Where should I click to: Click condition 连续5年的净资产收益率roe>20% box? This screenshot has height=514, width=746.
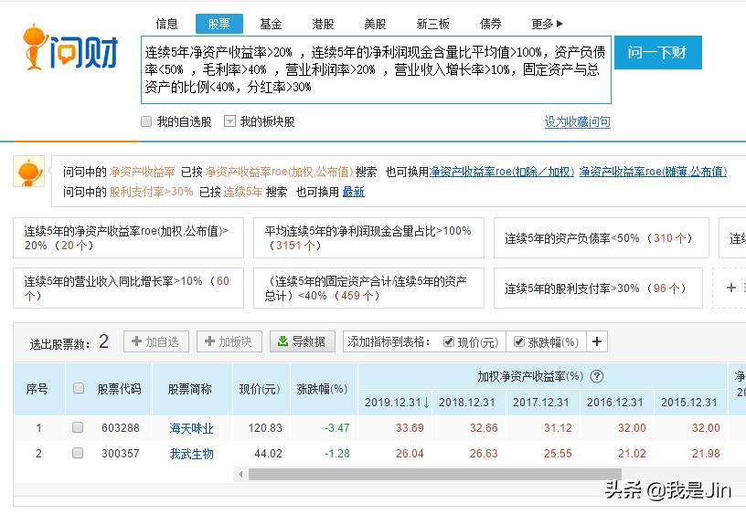pos(129,238)
